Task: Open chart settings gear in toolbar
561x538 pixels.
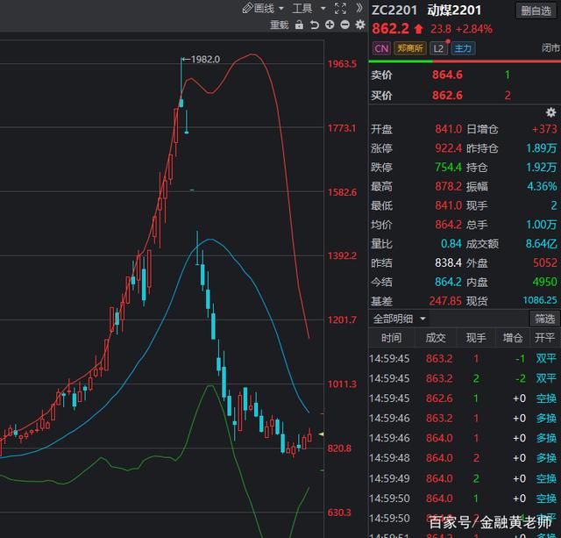Action: tap(359, 25)
